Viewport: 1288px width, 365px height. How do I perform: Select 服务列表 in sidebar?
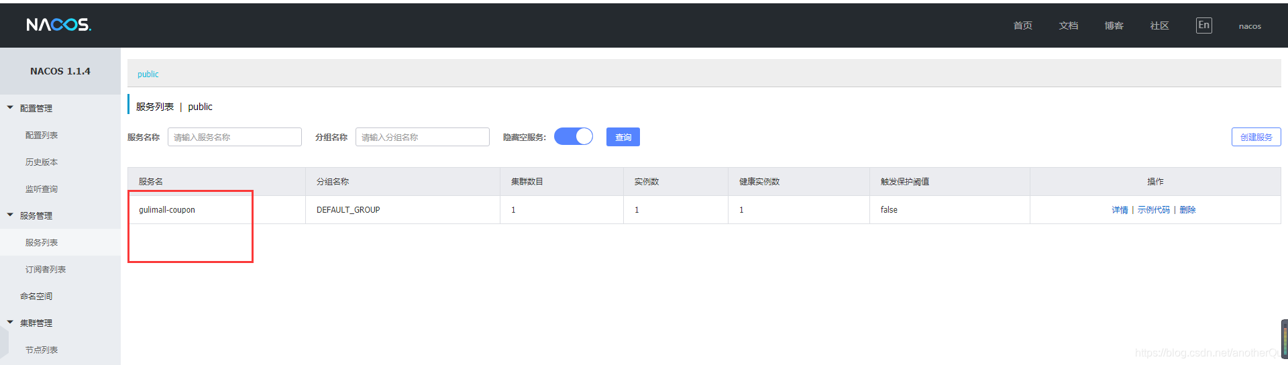pos(42,242)
